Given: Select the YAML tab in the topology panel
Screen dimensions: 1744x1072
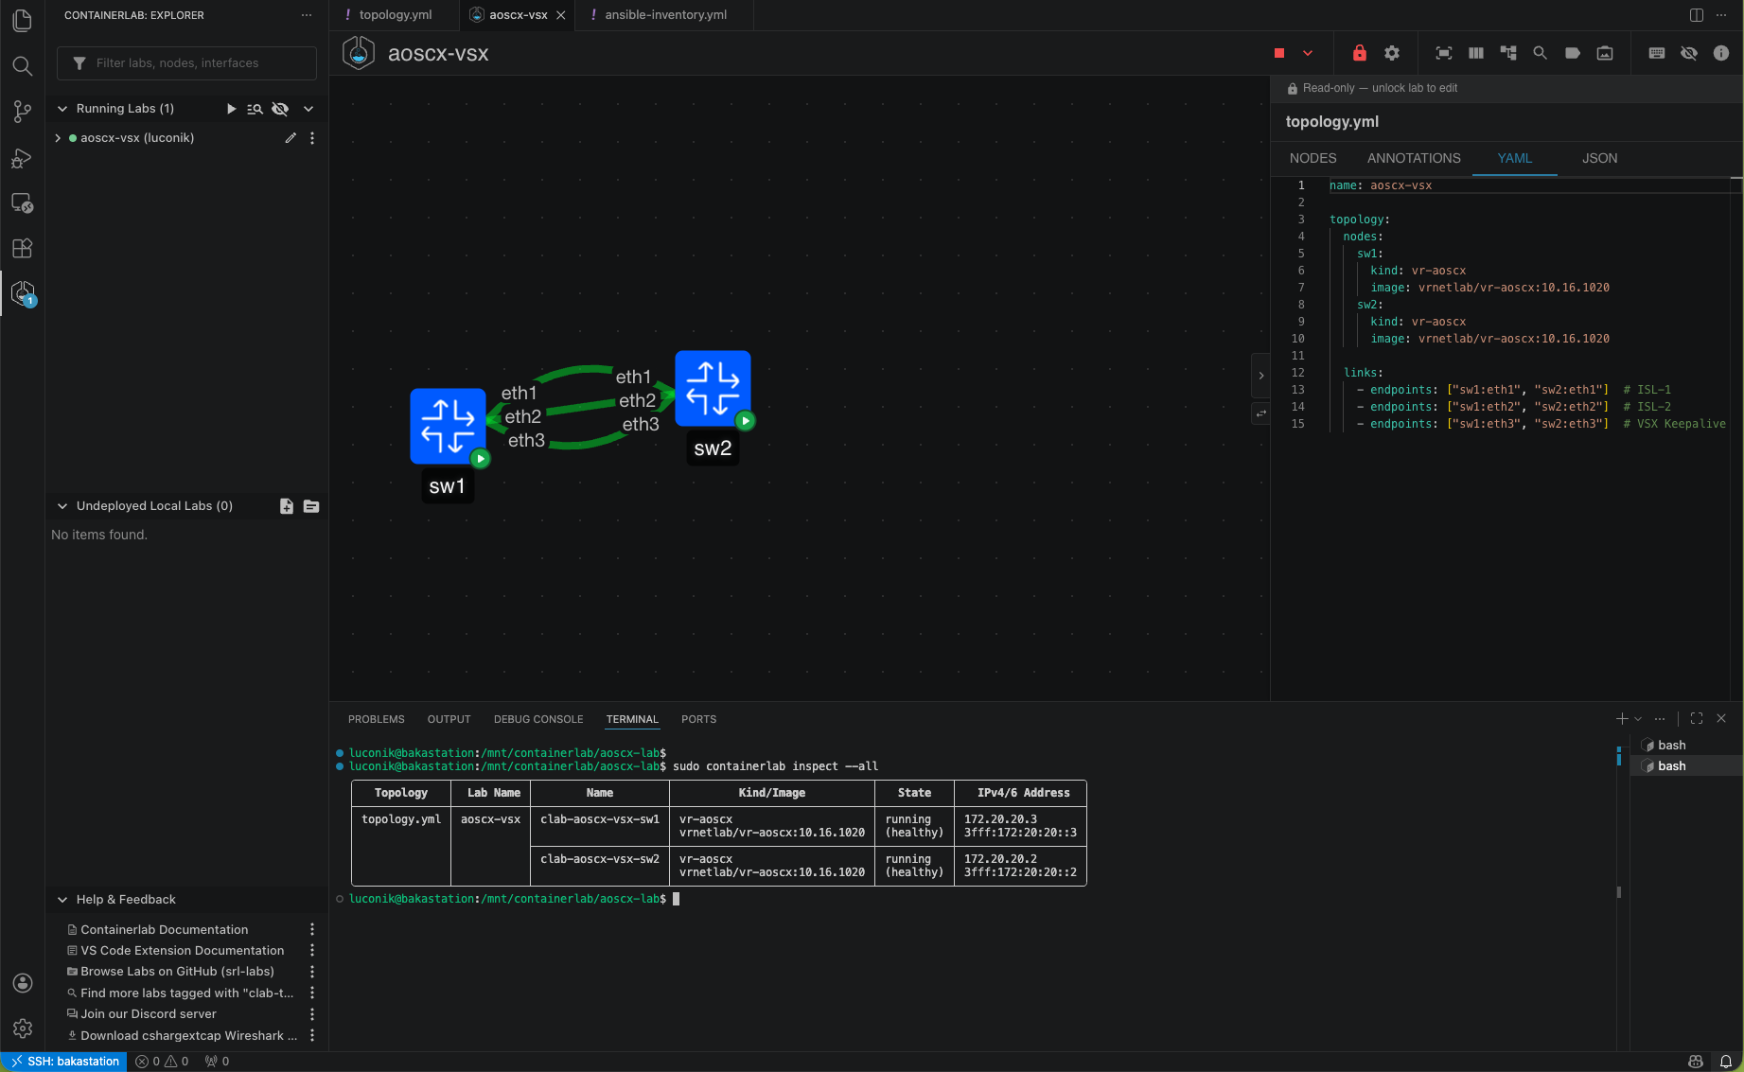Looking at the screenshot, I should point(1515,158).
